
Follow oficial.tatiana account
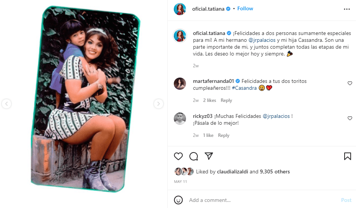pos(245,8)
